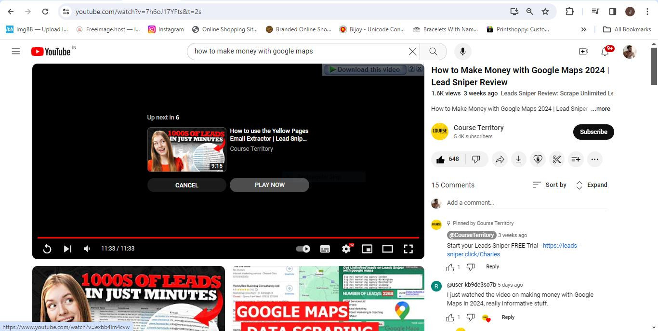Dislike the @user-kb9de3so7b comment
The width and height of the screenshot is (658, 331).
(471, 318)
